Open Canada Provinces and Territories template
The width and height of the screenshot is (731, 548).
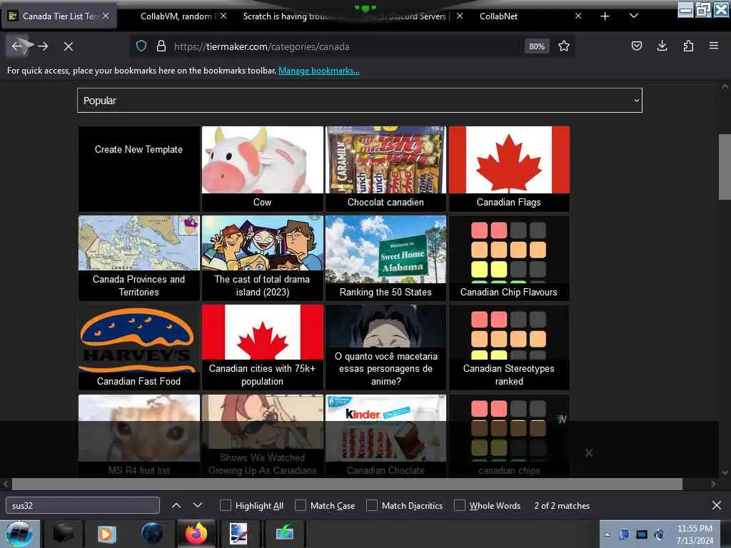pyautogui.click(x=139, y=258)
